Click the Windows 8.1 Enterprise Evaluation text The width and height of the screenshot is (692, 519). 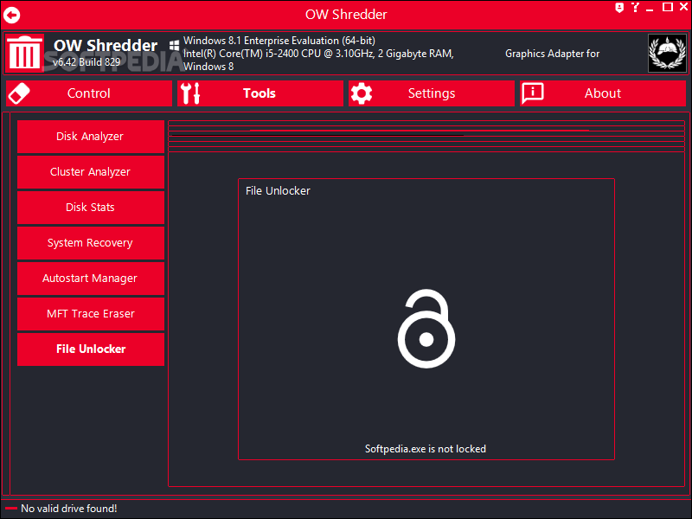(x=279, y=41)
